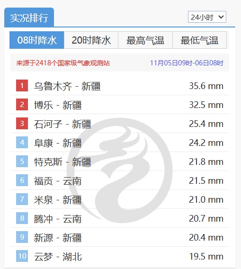Switch to the 最低气温 tab
Image resolution: width=241 pixels, height=269 pixels.
coord(199,40)
